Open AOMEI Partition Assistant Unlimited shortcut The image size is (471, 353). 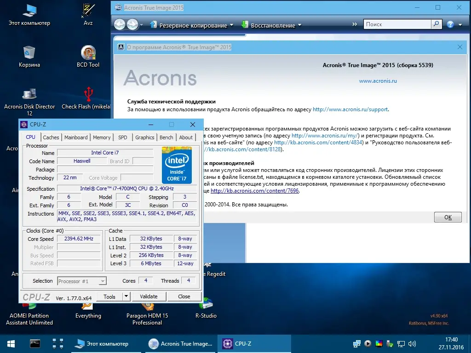pos(29,313)
